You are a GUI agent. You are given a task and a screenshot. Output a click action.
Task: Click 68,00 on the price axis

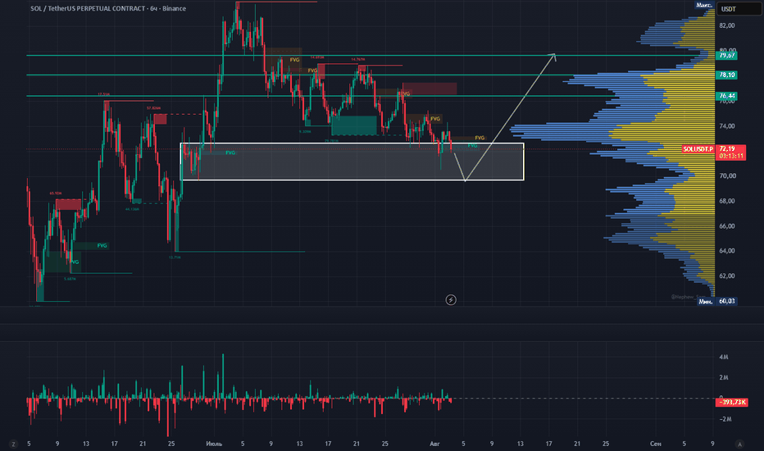(x=727, y=201)
